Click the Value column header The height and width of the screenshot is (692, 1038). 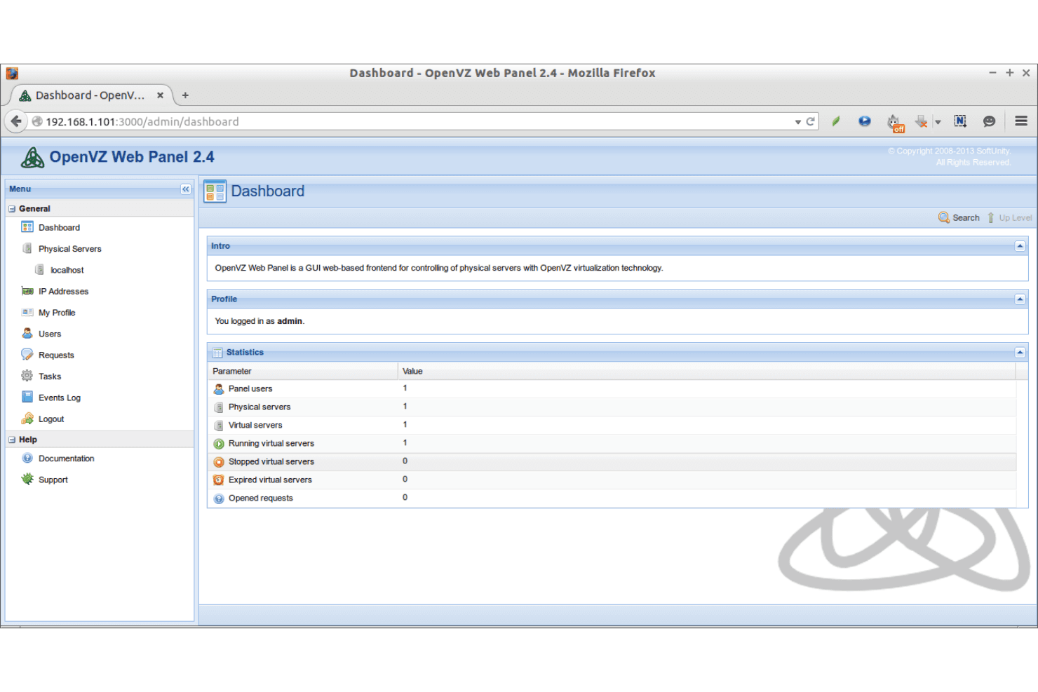click(706, 372)
